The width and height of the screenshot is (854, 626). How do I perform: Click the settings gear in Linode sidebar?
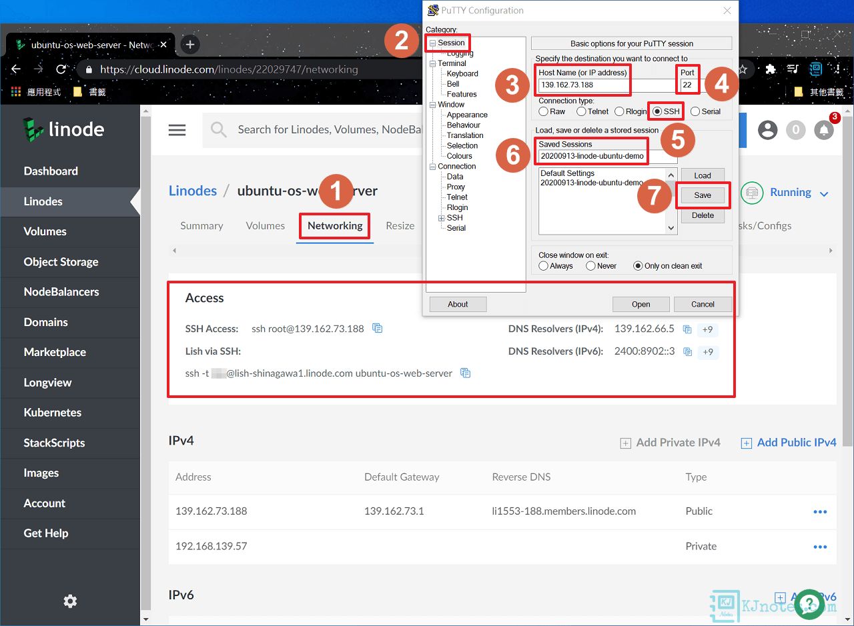click(x=70, y=601)
